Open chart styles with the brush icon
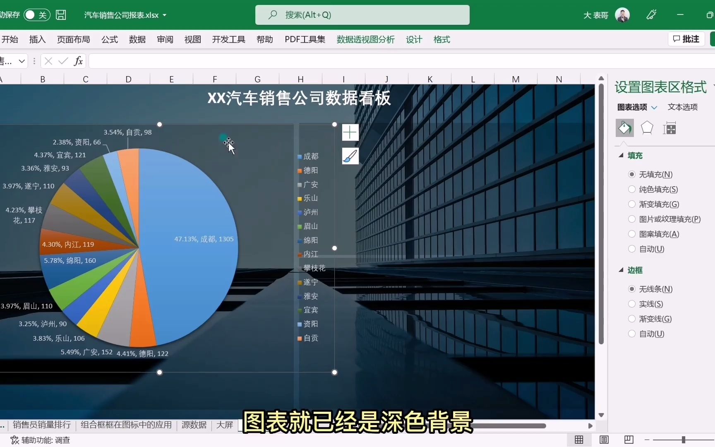The height and width of the screenshot is (447, 715). [350, 156]
